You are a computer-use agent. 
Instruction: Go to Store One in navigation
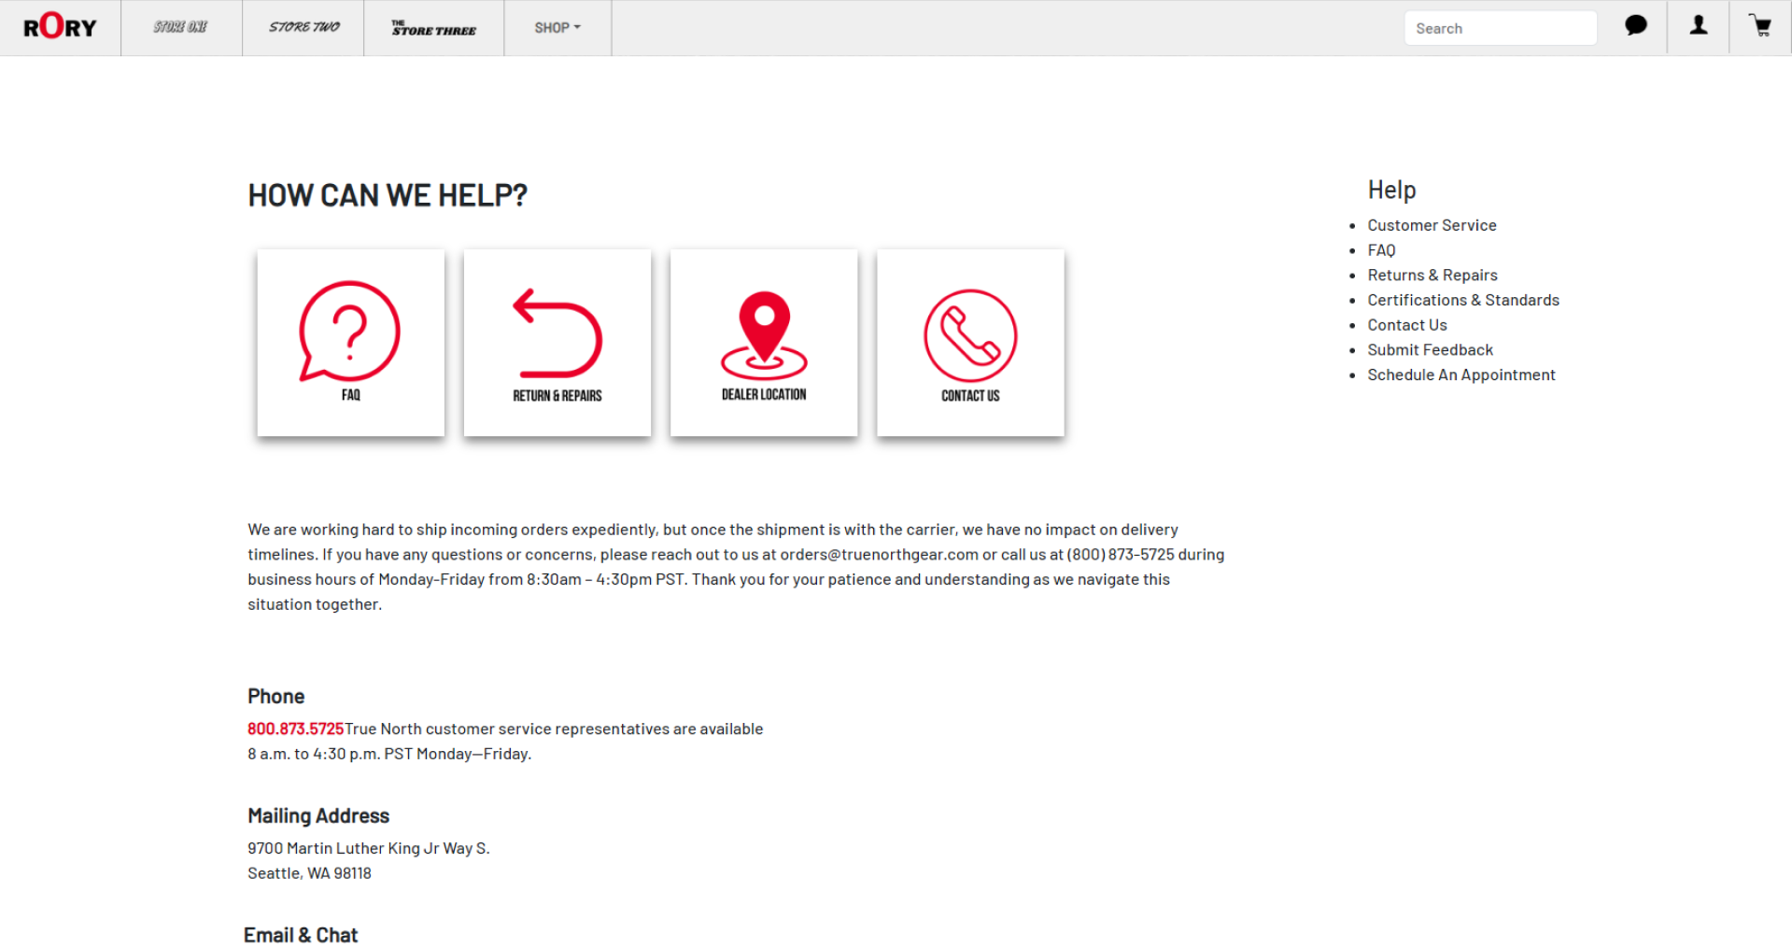(x=181, y=28)
